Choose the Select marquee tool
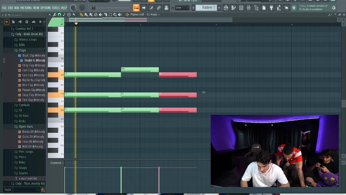Viewport: 346px width, 195px height. (x=110, y=15)
